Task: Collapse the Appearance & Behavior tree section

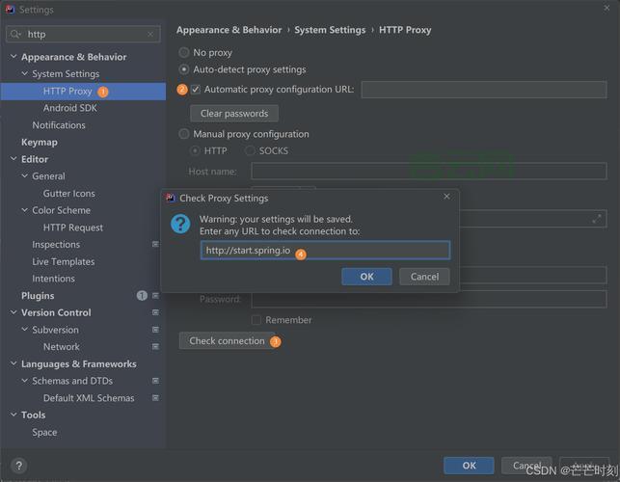Action: [x=13, y=57]
